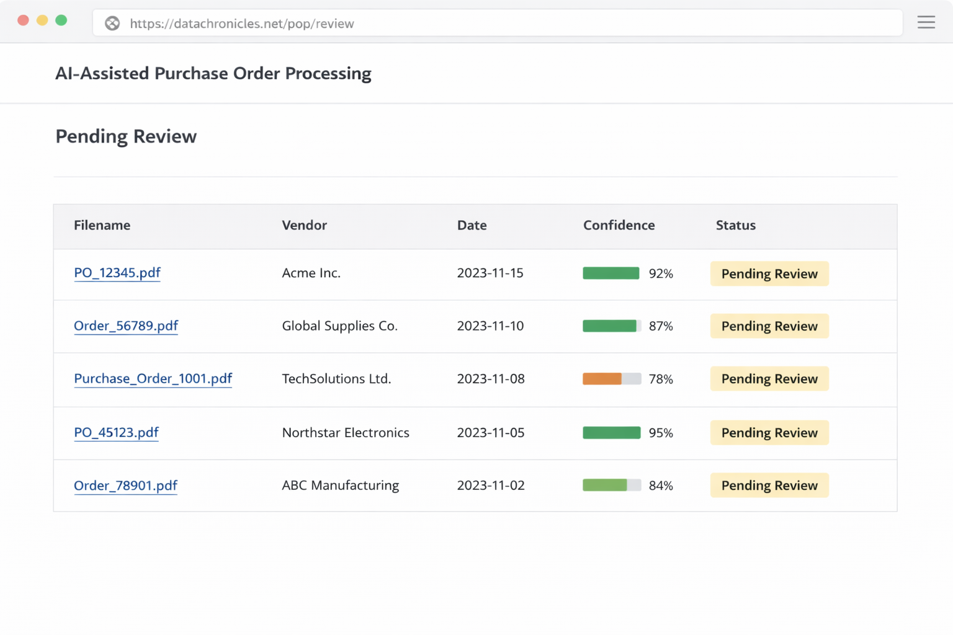The height and width of the screenshot is (635, 953).
Task: Sort table by Filename column header
Action: tap(102, 225)
